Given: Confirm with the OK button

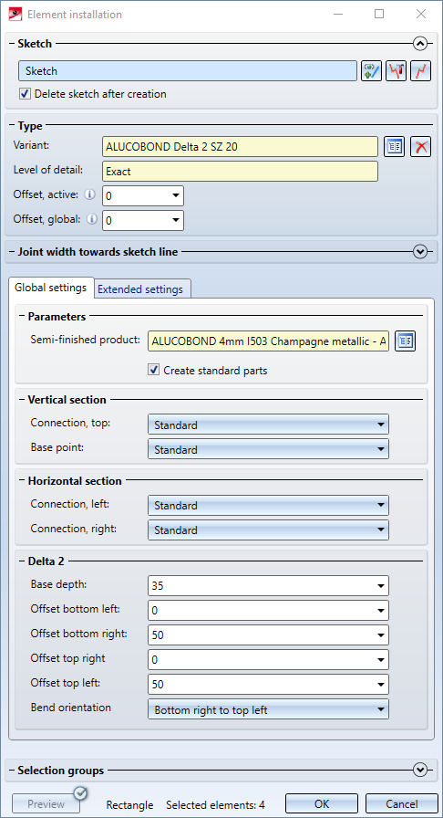Looking at the screenshot, I should coord(322,804).
